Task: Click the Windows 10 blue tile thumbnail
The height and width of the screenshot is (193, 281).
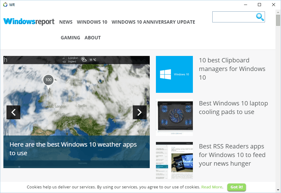Action: click(174, 74)
